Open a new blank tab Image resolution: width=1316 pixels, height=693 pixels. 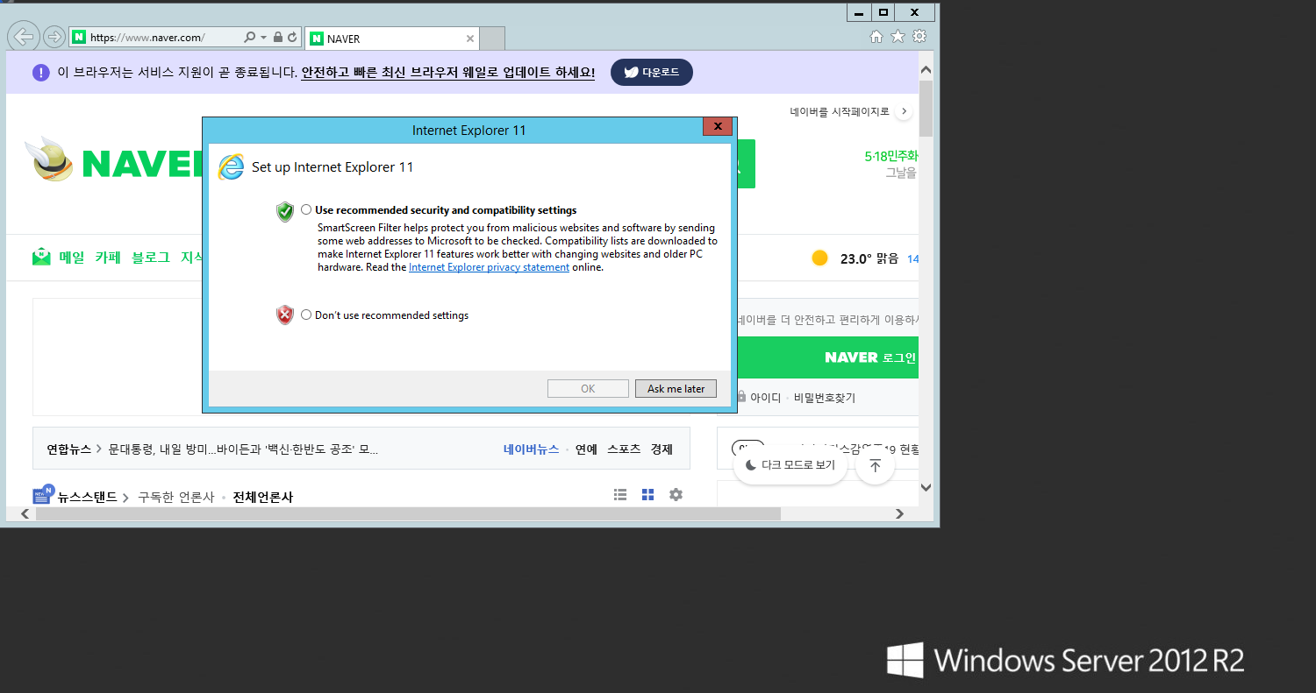492,39
